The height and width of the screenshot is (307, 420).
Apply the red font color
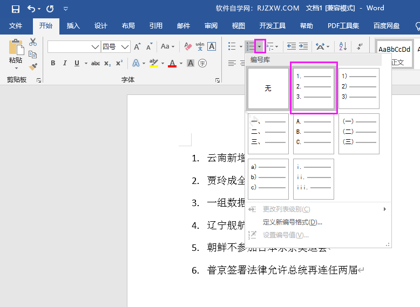(172, 64)
